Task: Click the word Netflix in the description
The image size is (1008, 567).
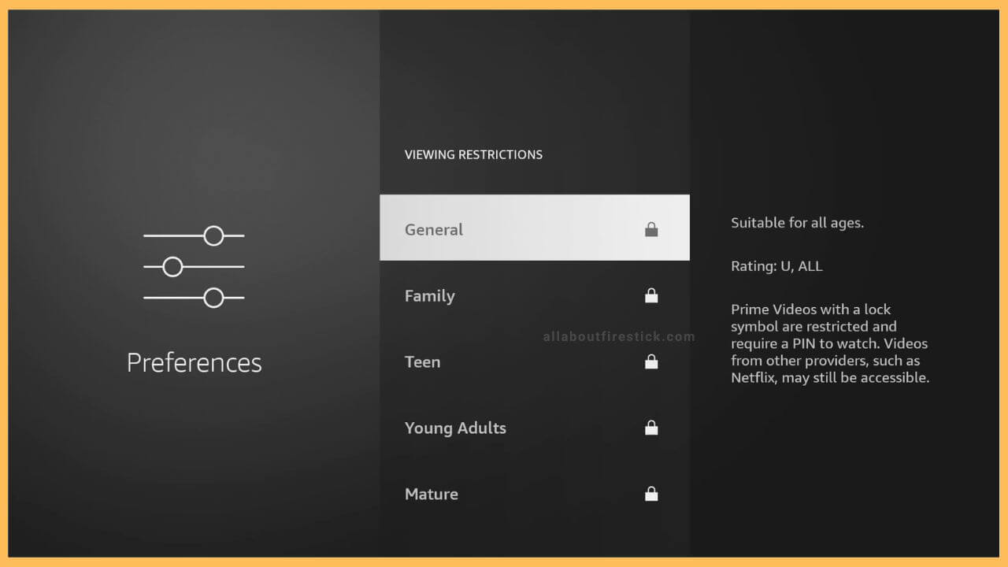Action: tap(755, 378)
